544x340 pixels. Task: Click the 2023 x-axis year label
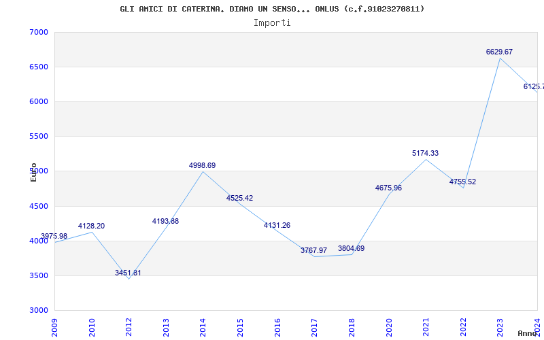tap(500, 328)
